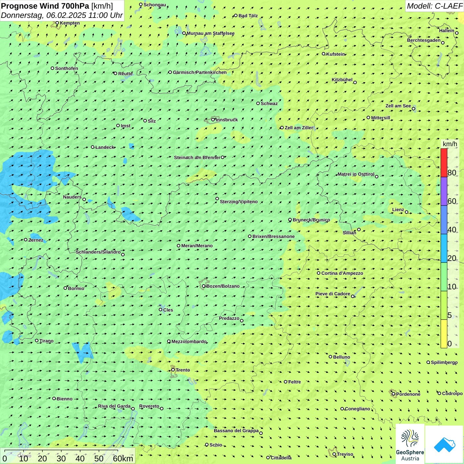Image resolution: width=464 pixels, height=464 pixels.
Task: Click the 'Bassano del Grappa' label
Action: click(236, 431)
